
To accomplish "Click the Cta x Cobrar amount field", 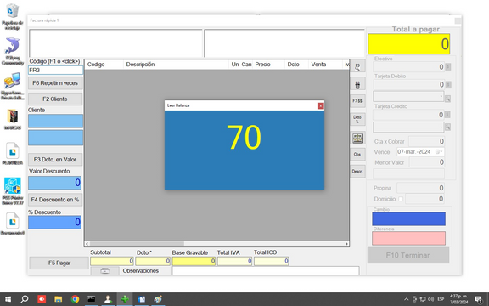I will point(427,141).
